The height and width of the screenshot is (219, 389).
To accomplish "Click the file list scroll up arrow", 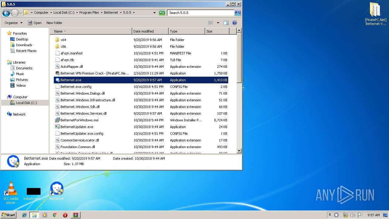I will pyautogui.click(x=239, y=30).
